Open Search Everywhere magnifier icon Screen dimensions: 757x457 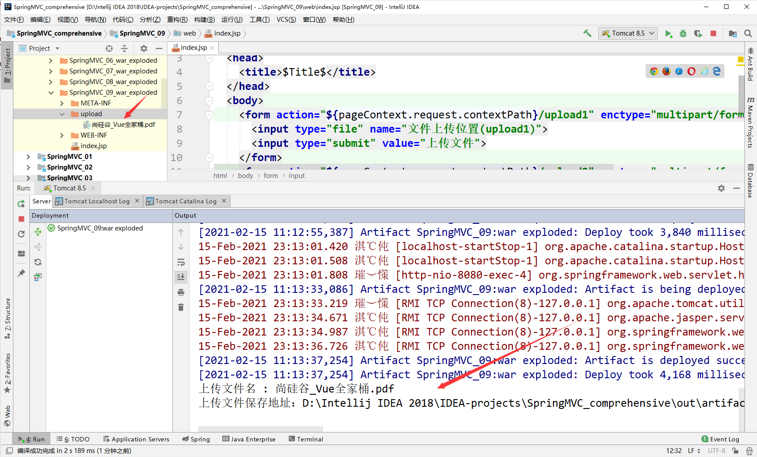(748, 34)
